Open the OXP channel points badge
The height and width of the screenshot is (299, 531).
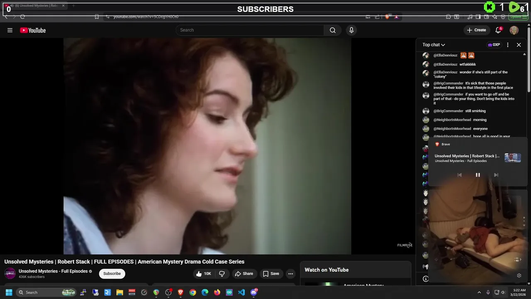(494, 45)
